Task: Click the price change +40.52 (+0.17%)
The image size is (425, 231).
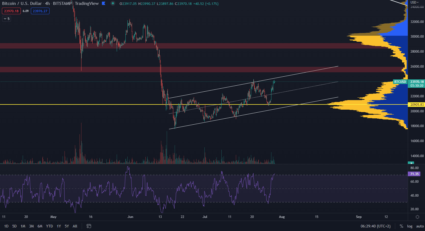Action: click(x=206, y=4)
